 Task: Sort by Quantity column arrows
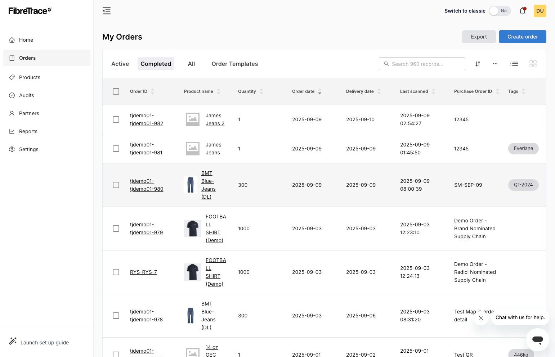coord(261,91)
